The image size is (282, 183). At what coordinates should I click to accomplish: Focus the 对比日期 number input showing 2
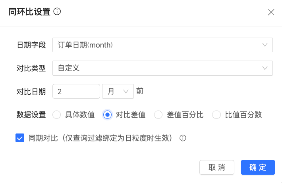pyautogui.click(x=76, y=91)
